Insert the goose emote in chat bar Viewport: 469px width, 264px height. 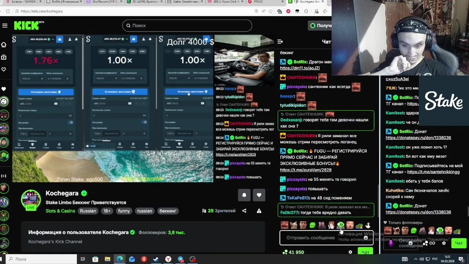pyautogui.click(x=368, y=225)
